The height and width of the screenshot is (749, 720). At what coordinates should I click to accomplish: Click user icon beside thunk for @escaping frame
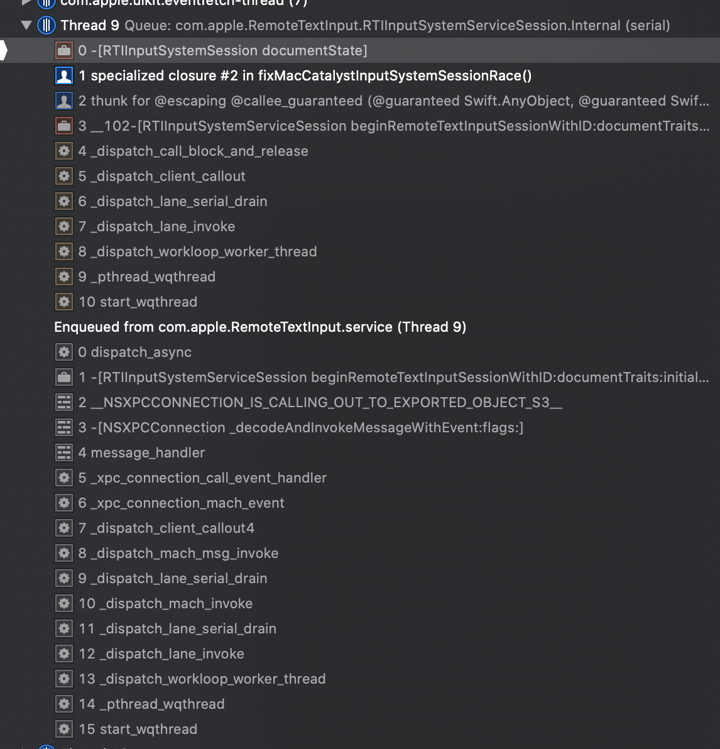[x=64, y=101]
